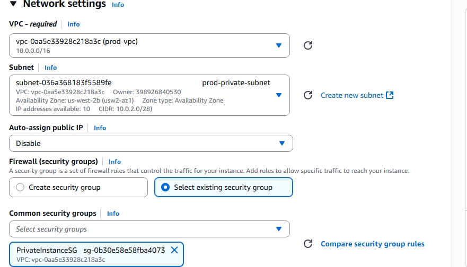Screen dimensions: 467x267
Task: Click the external link icon beside Create new subnet
Action: (390, 95)
